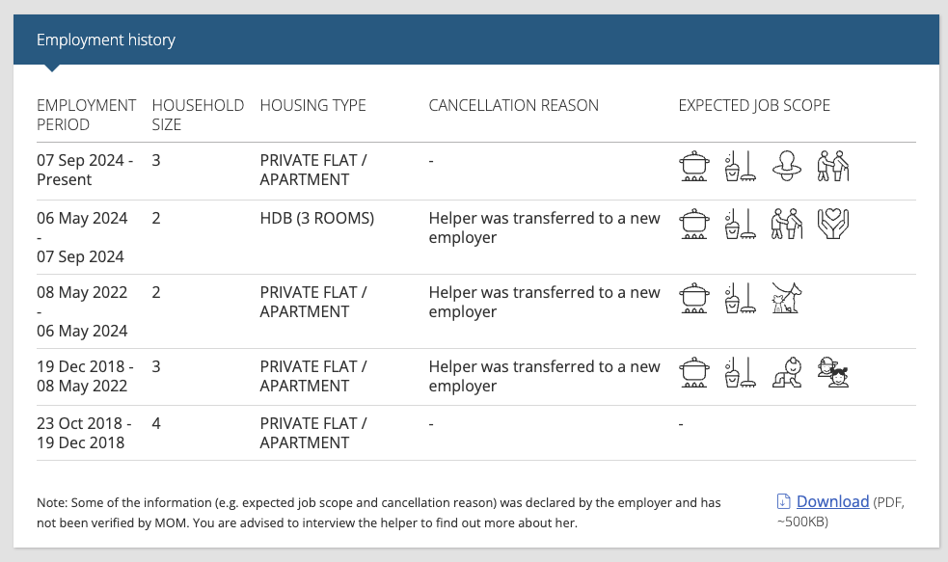
Task: Click the elderly care icon in the 07 Sep 2024 row
Action: pos(832,166)
